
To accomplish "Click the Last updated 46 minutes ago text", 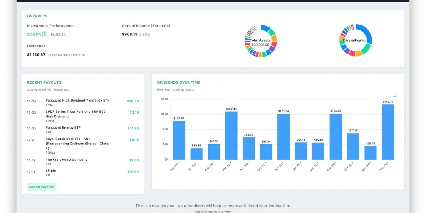I will pos(48,89).
